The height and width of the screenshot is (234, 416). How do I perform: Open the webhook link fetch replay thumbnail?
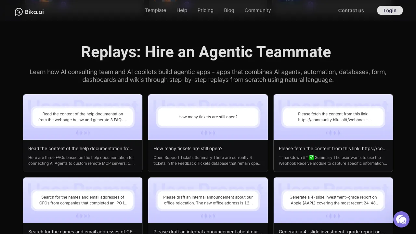(333, 117)
